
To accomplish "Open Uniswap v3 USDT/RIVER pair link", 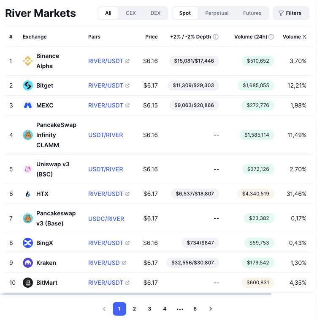I will [x=106, y=169].
